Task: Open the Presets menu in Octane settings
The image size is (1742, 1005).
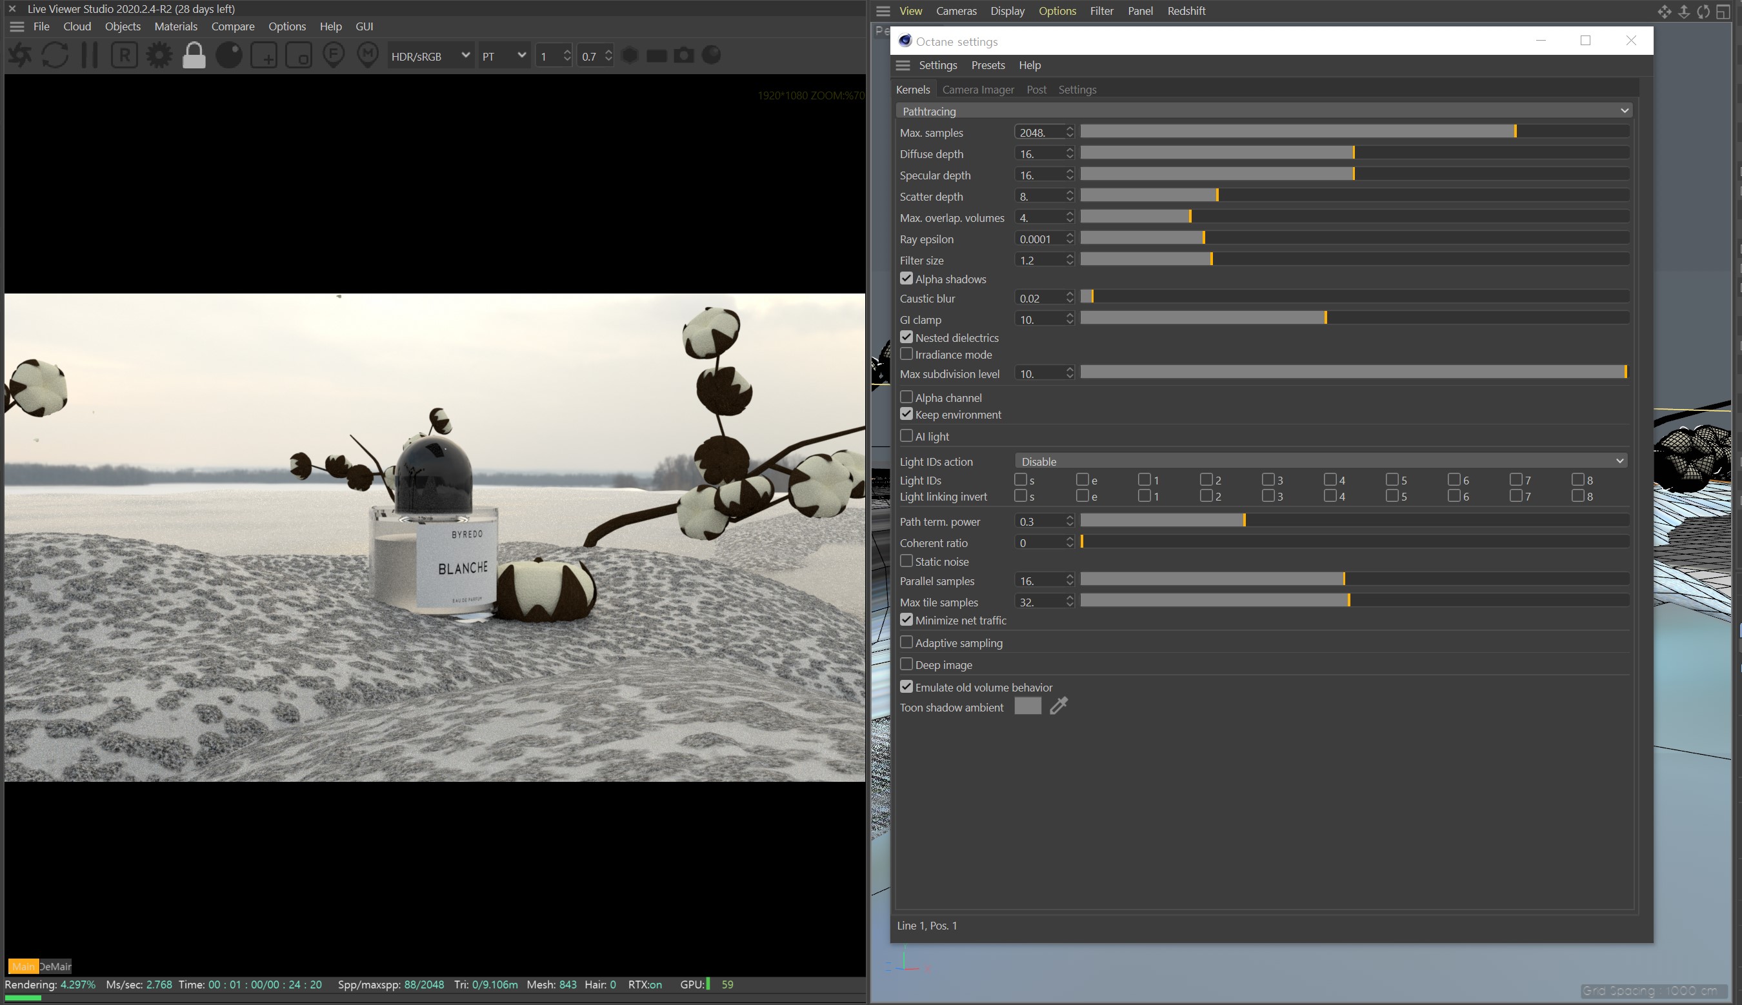Action: pos(988,65)
